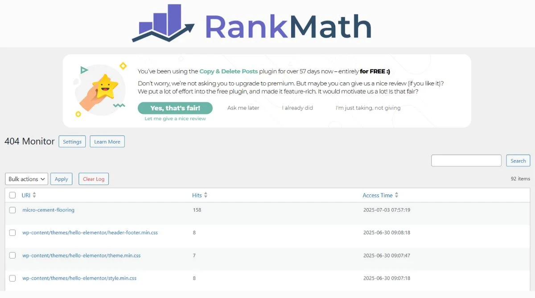This screenshot has width=535, height=298.
Task: Click the 92 items count text
Action: [520, 179]
